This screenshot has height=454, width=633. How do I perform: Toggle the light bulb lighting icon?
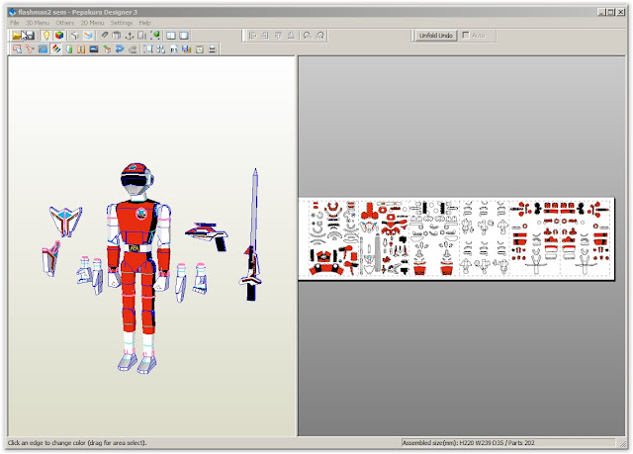[x=46, y=36]
